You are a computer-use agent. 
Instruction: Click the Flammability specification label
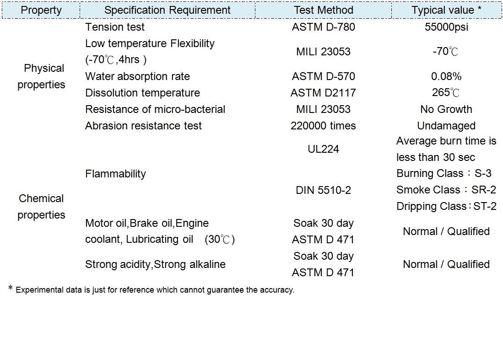115,174
